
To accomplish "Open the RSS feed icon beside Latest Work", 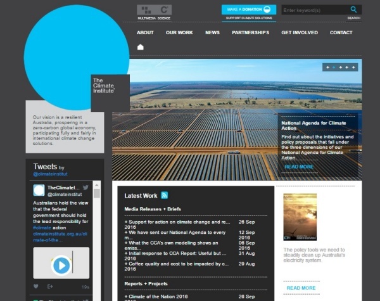I will coord(165,195).
